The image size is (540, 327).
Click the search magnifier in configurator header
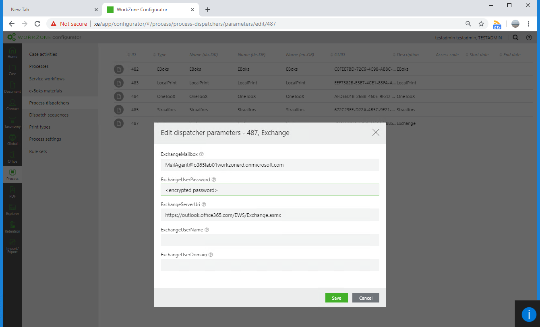515,37
